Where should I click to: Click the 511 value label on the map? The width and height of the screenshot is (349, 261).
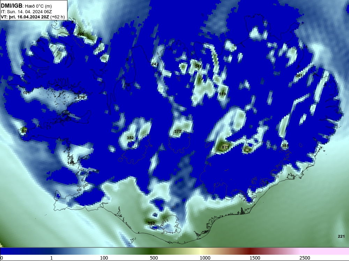click(198, 66)
